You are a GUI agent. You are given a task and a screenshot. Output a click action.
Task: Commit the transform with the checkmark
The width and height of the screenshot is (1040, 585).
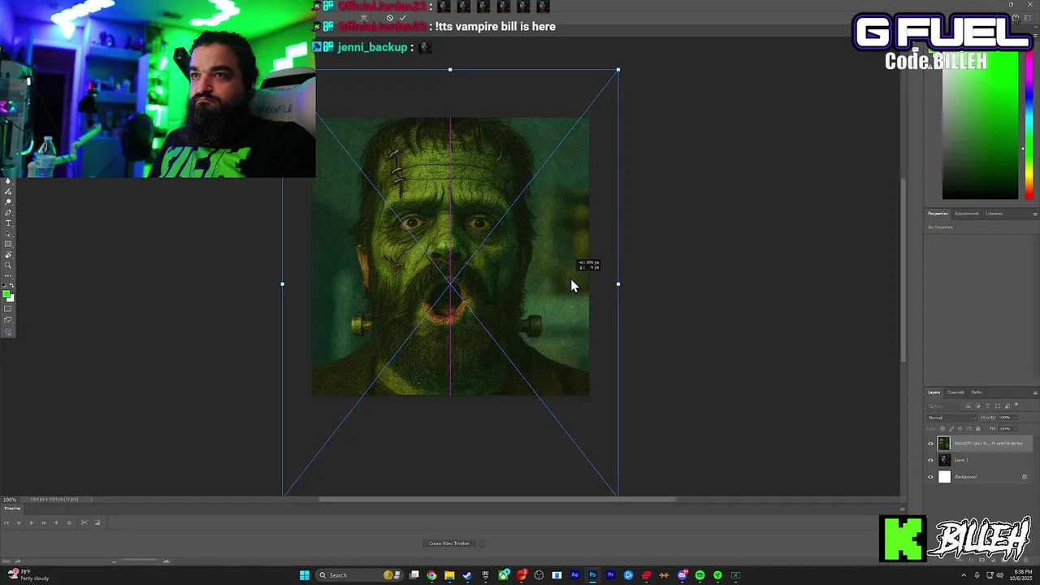(403, 18)
